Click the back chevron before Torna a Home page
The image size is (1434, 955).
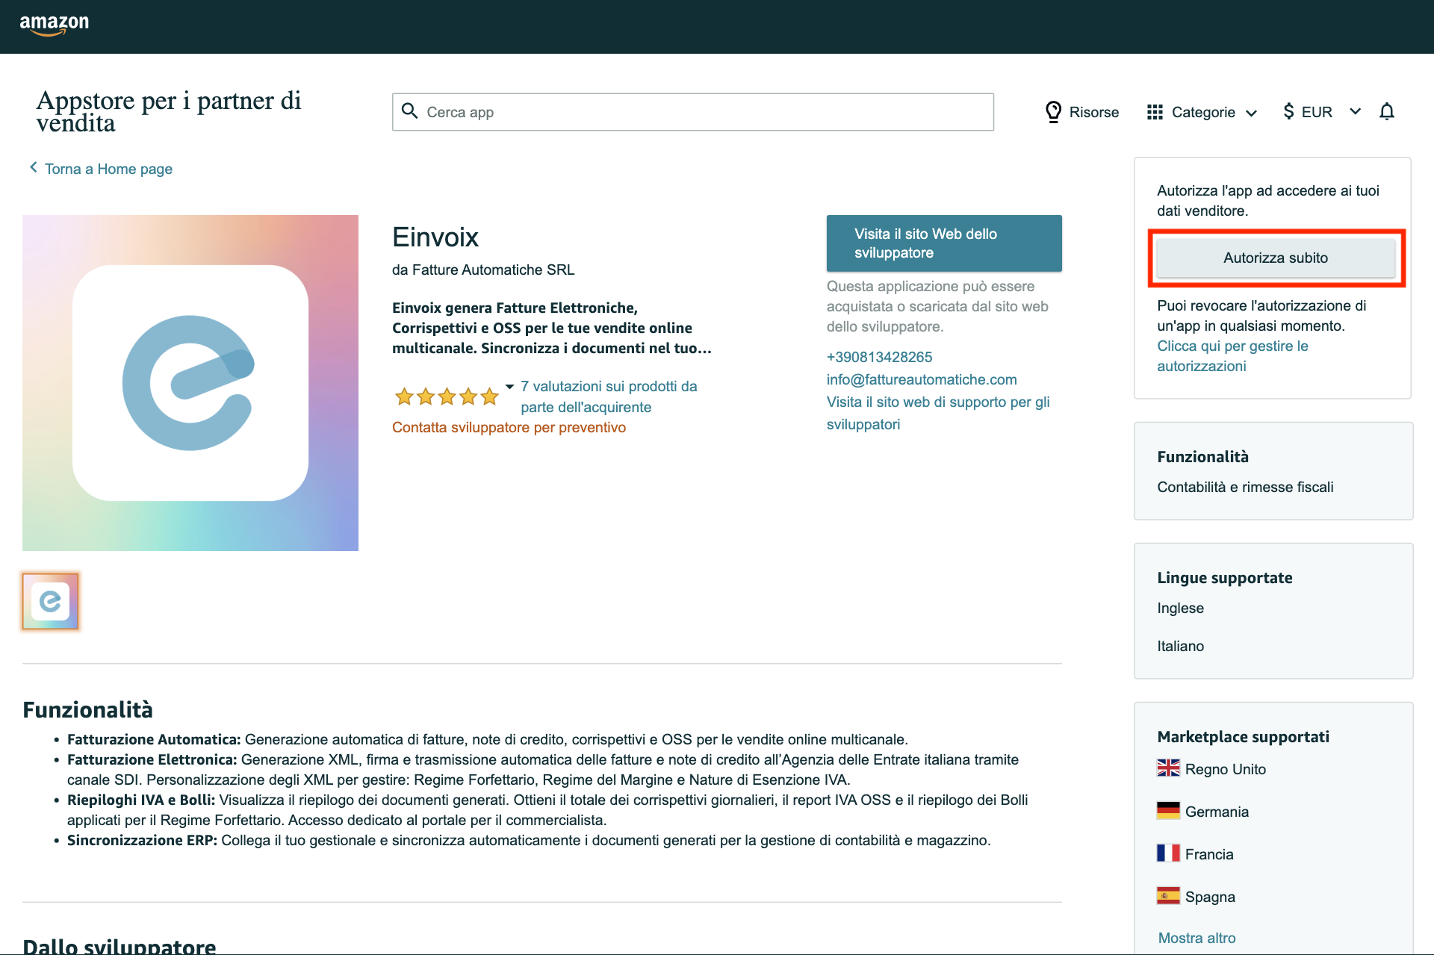coord(33,168)
